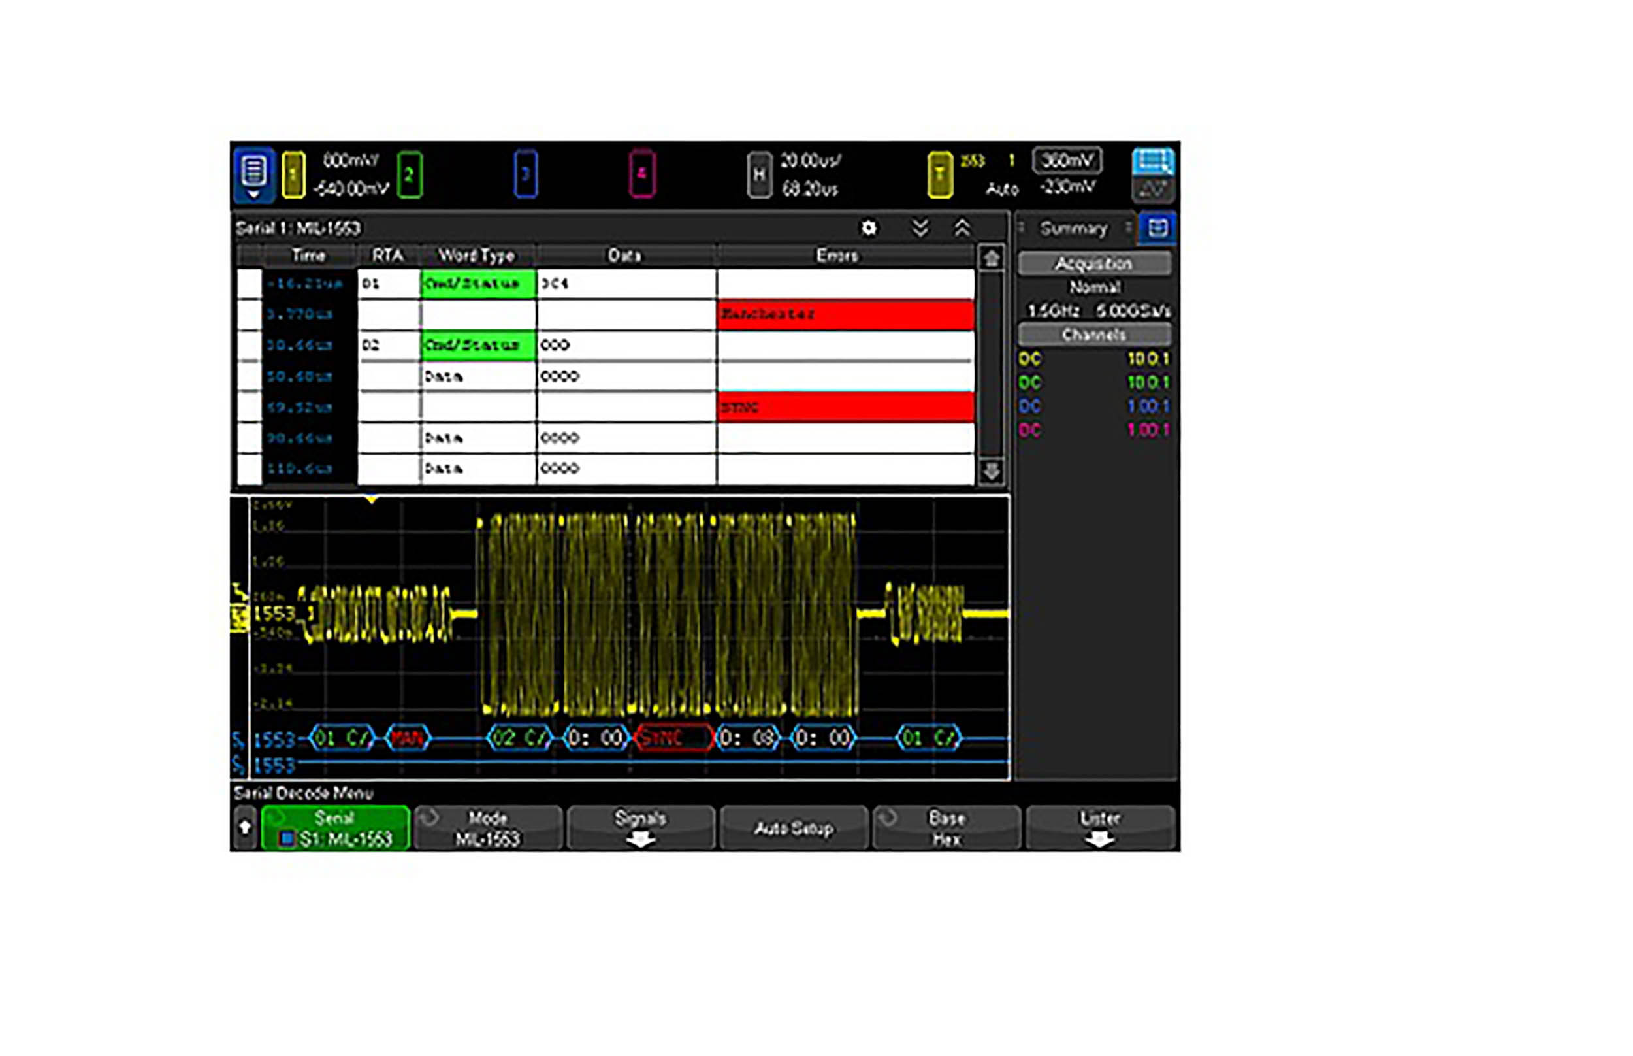Click the 0C4 data cell
This screenshot has width=1633, height=1056.
click(x=626, y=284)
